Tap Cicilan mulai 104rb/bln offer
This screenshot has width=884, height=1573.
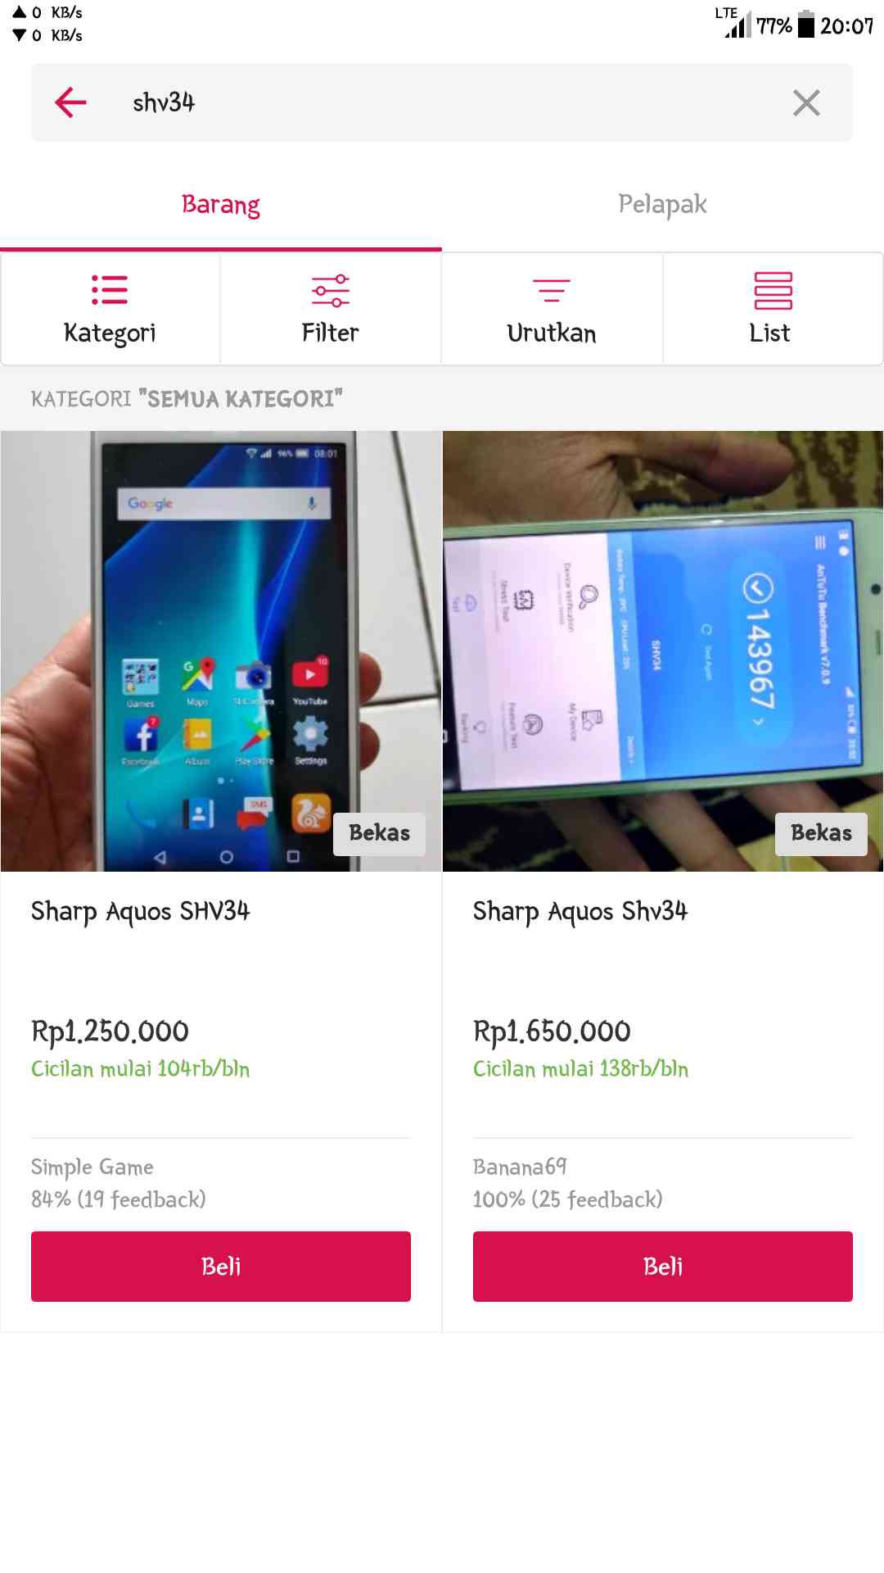(141, 1069)
